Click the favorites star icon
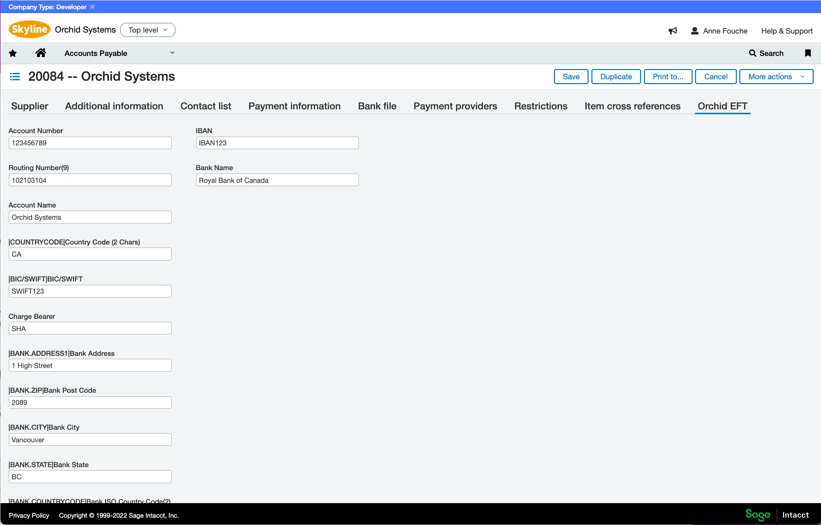Viewport: 821px width, 525px height. (13, 53)
